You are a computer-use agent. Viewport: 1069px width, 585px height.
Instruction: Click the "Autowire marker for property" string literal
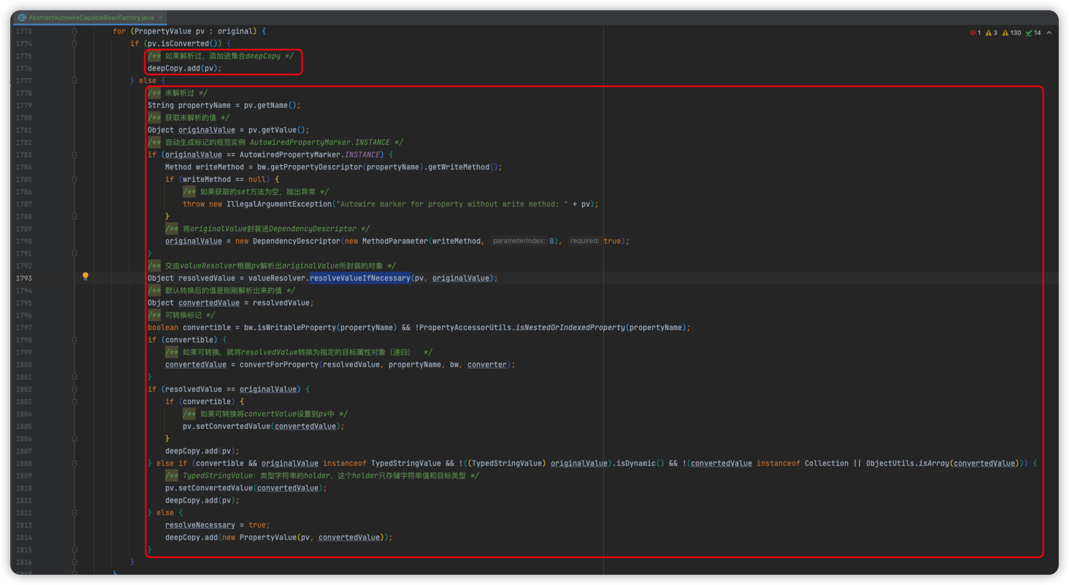(452, 204)
